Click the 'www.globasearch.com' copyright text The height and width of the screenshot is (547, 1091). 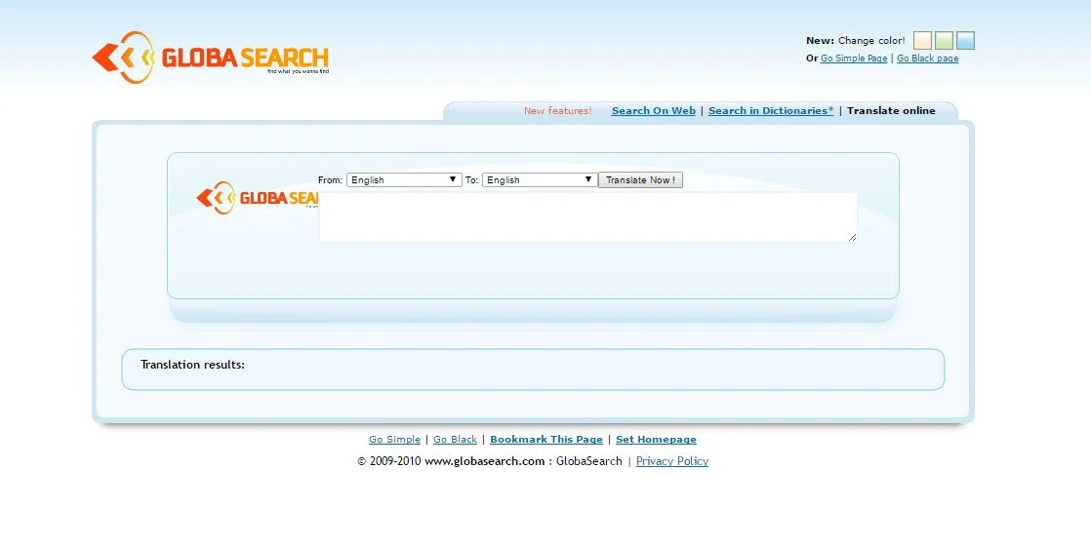pos(484,461)
